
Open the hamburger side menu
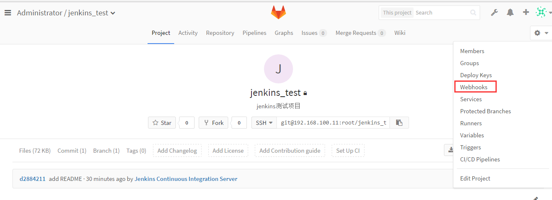point(7,13)
